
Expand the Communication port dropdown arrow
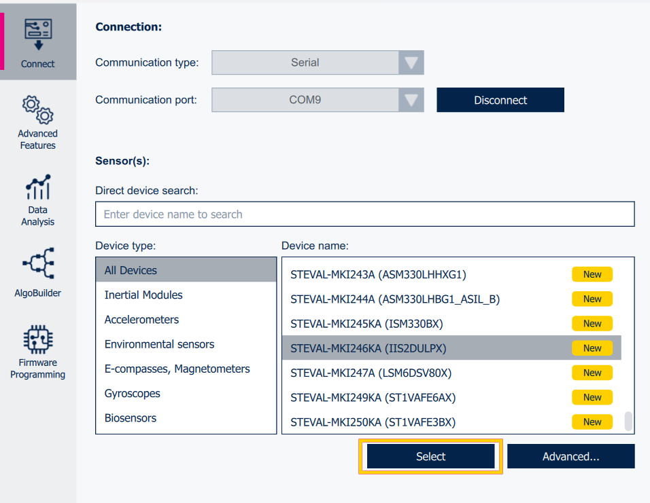pos(411,100)
